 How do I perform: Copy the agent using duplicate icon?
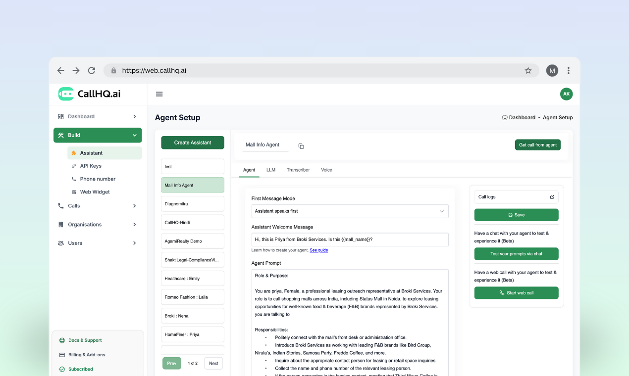tap(301, 146)
